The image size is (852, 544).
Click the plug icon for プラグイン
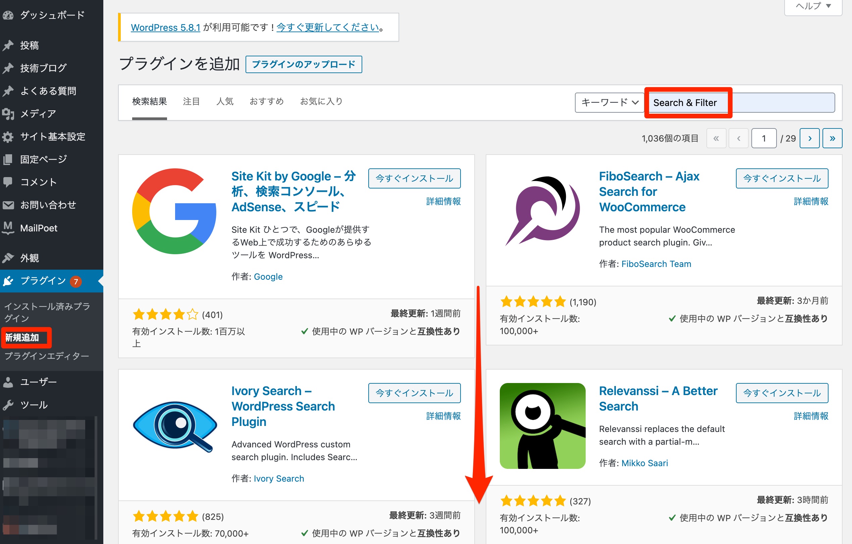click(x=8, y=281)
